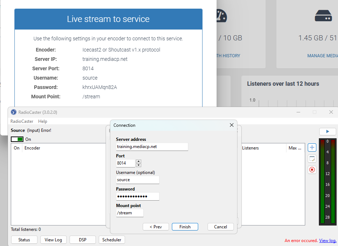
Task: Toggle the Source On switch
Action: [x=17, y=139]
